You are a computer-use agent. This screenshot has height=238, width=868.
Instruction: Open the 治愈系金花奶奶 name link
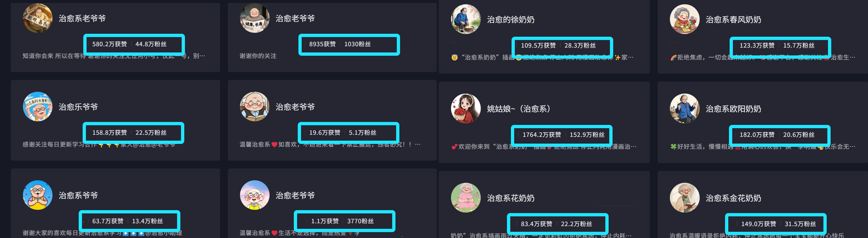(x=733, y=198)
